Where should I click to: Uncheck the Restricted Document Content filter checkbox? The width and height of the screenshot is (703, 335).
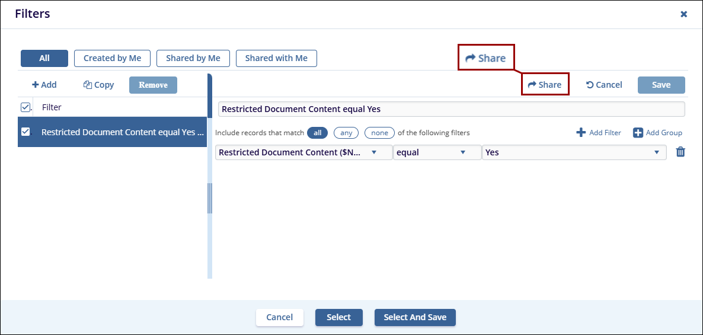[25, 132]
